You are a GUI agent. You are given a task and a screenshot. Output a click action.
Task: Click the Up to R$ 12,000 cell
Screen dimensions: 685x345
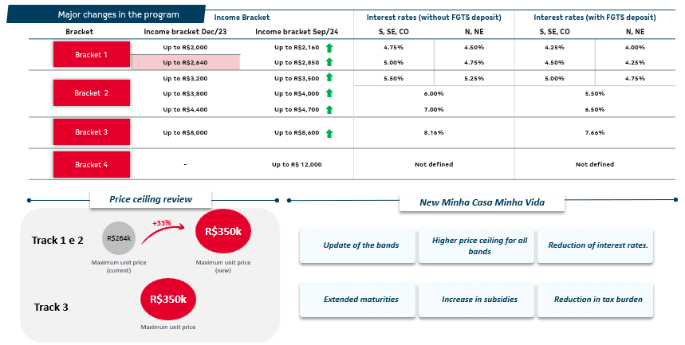(x=297, y=164)
